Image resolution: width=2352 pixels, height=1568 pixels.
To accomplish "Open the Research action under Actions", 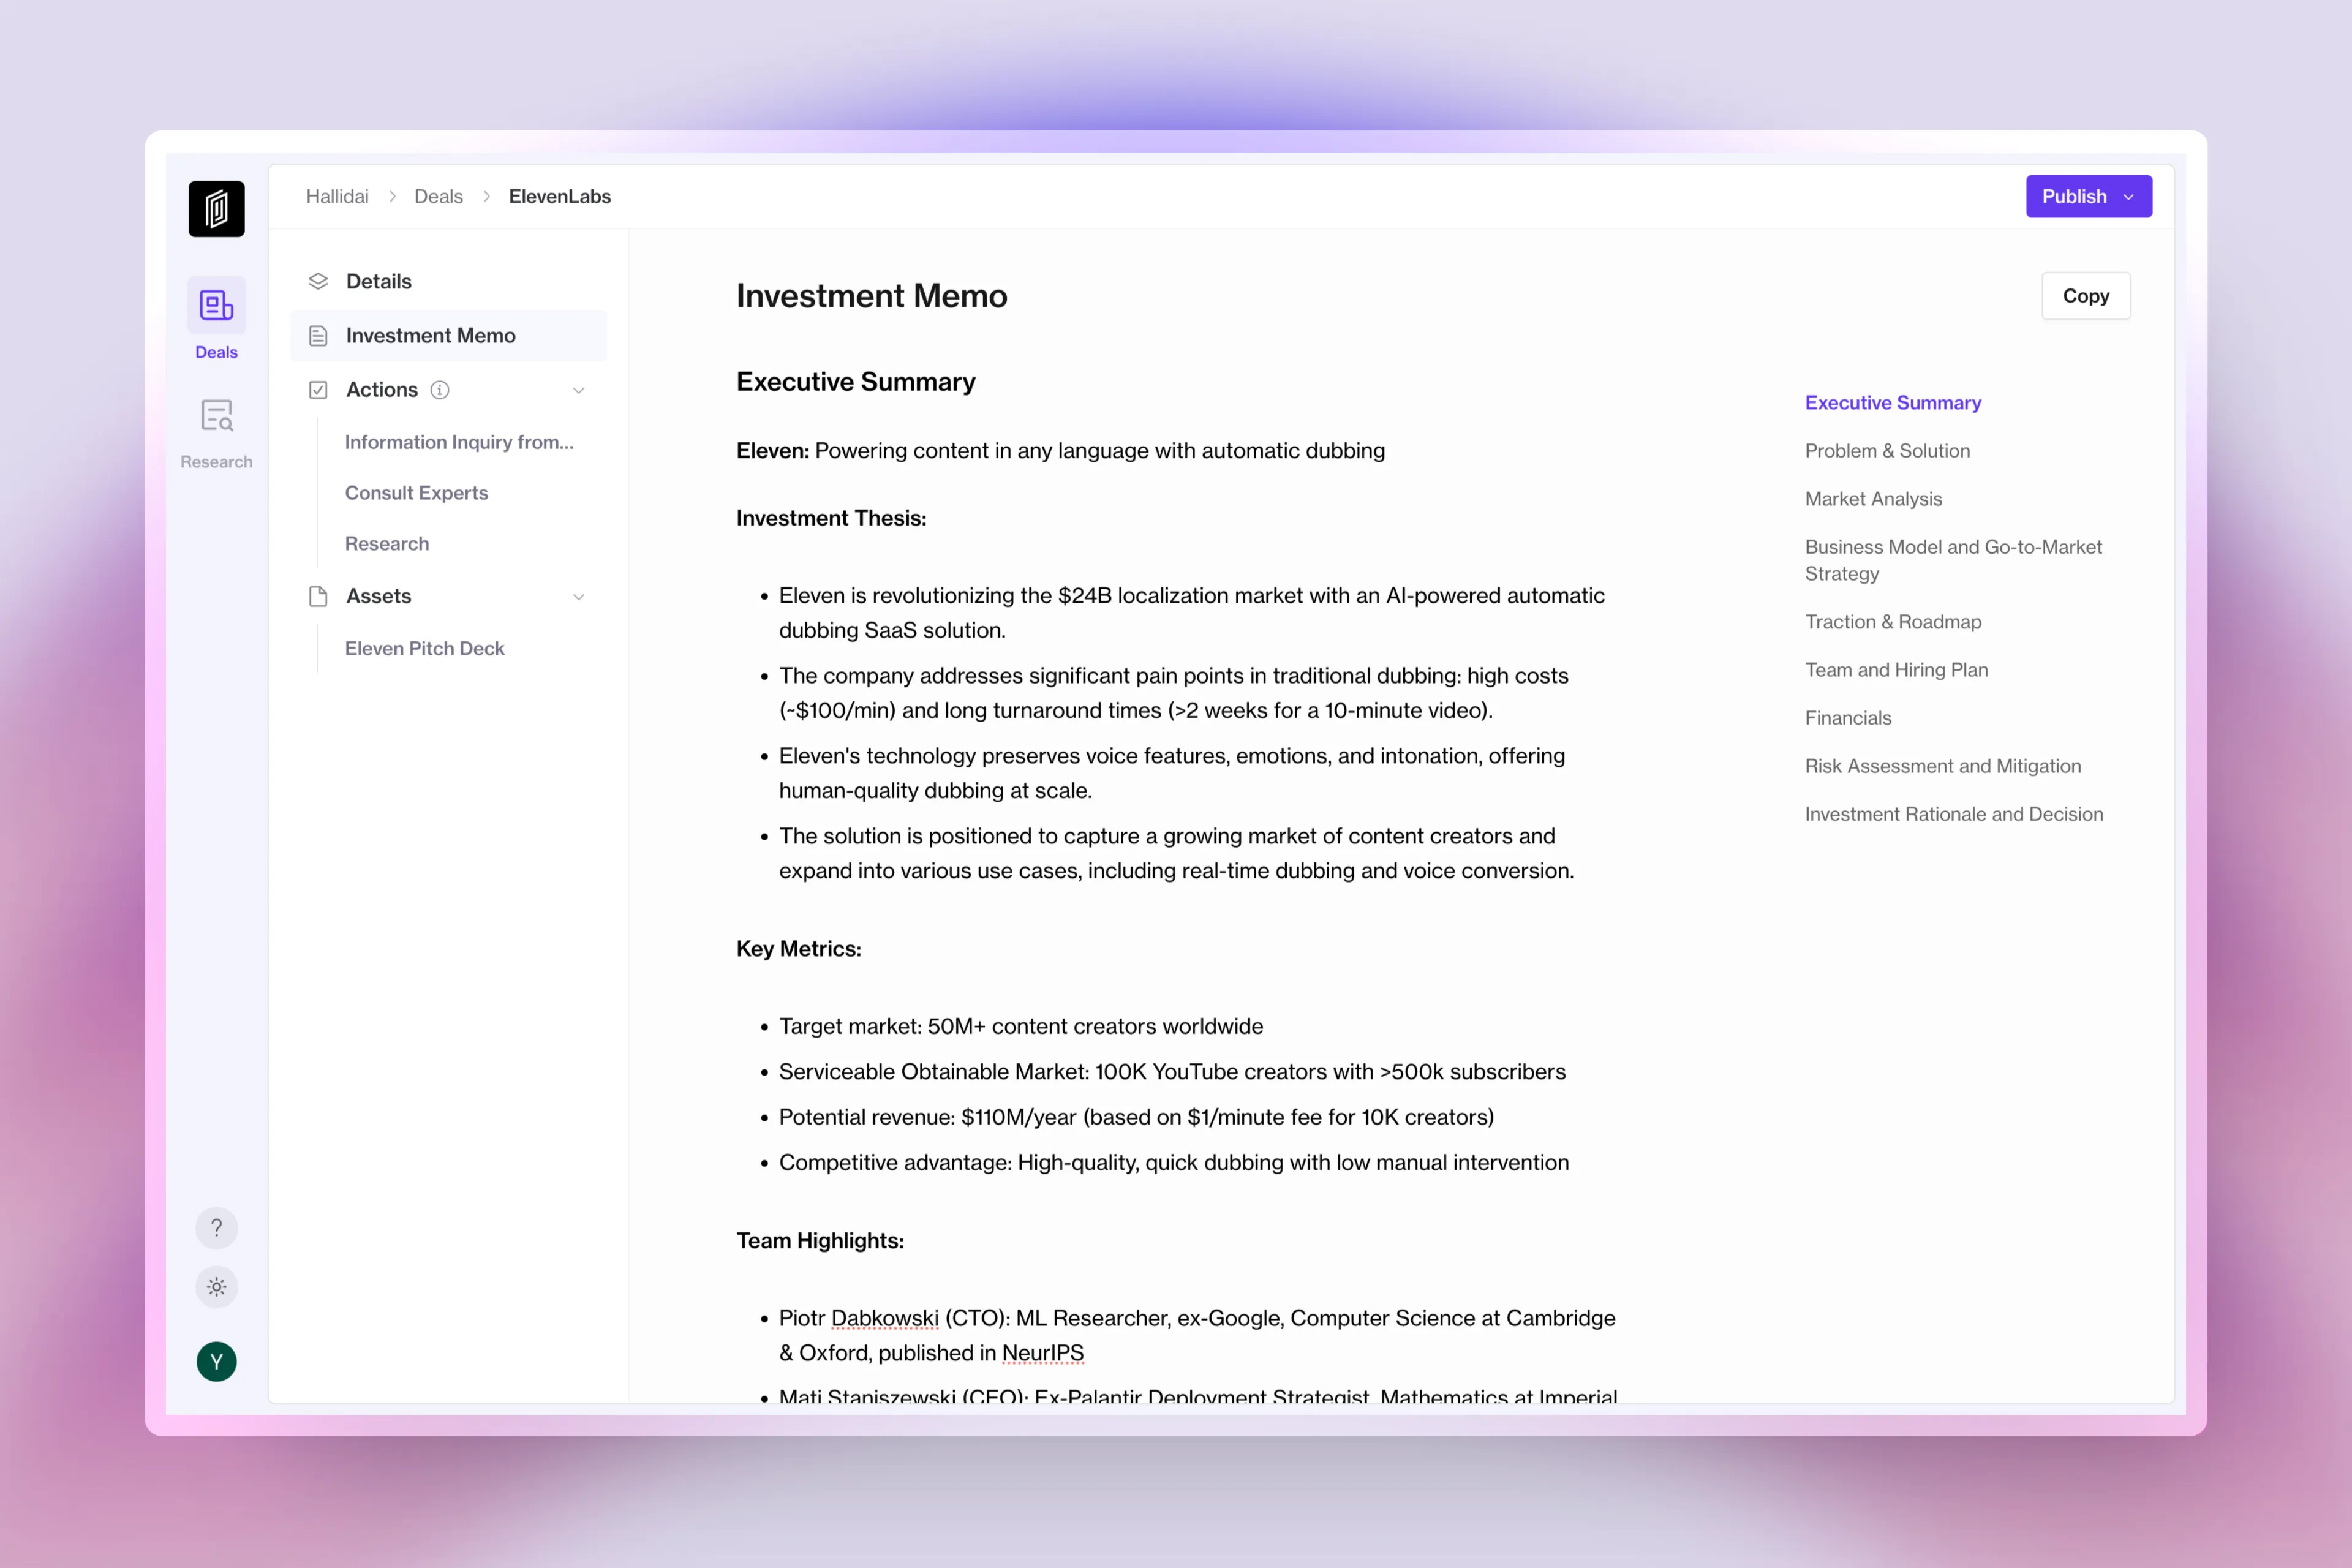I will click(387, 544).
